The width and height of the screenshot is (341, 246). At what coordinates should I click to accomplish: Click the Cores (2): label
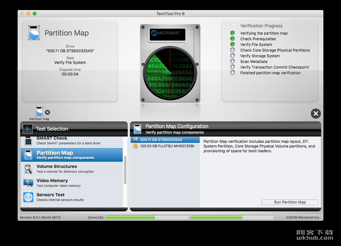tap(96, 217)
